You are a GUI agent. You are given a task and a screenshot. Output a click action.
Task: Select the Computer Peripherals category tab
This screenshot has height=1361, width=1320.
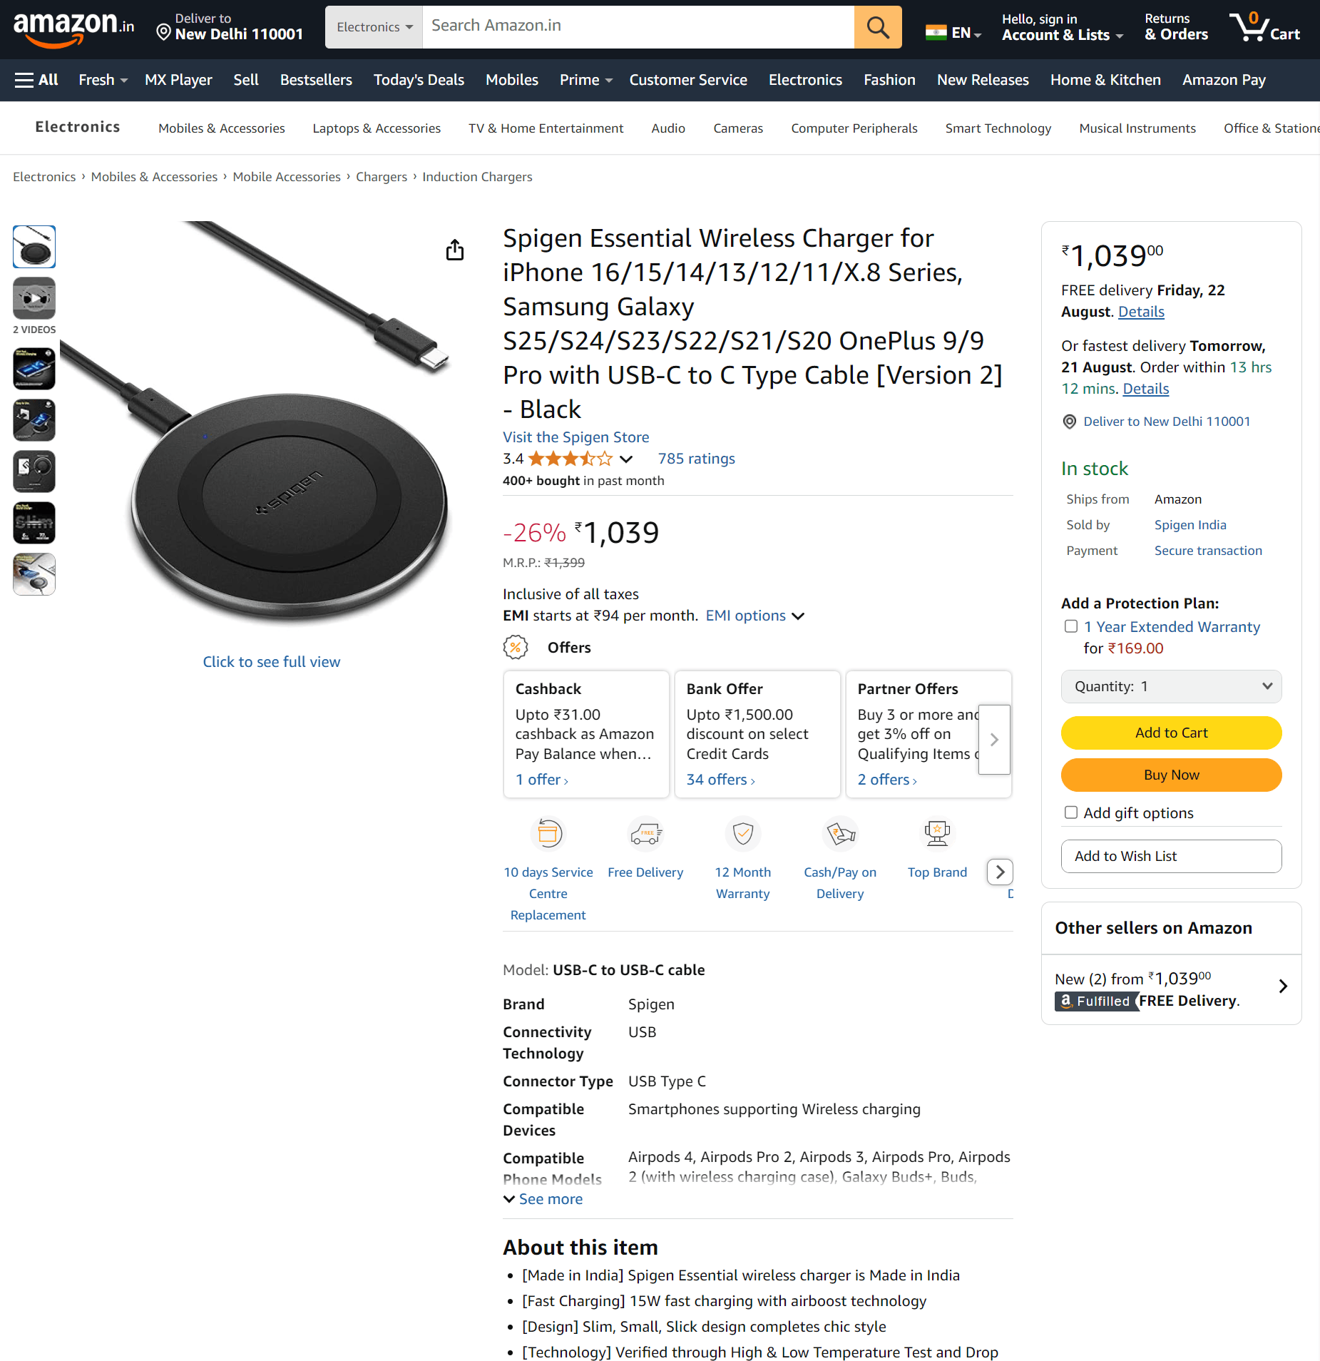[854, 128]
